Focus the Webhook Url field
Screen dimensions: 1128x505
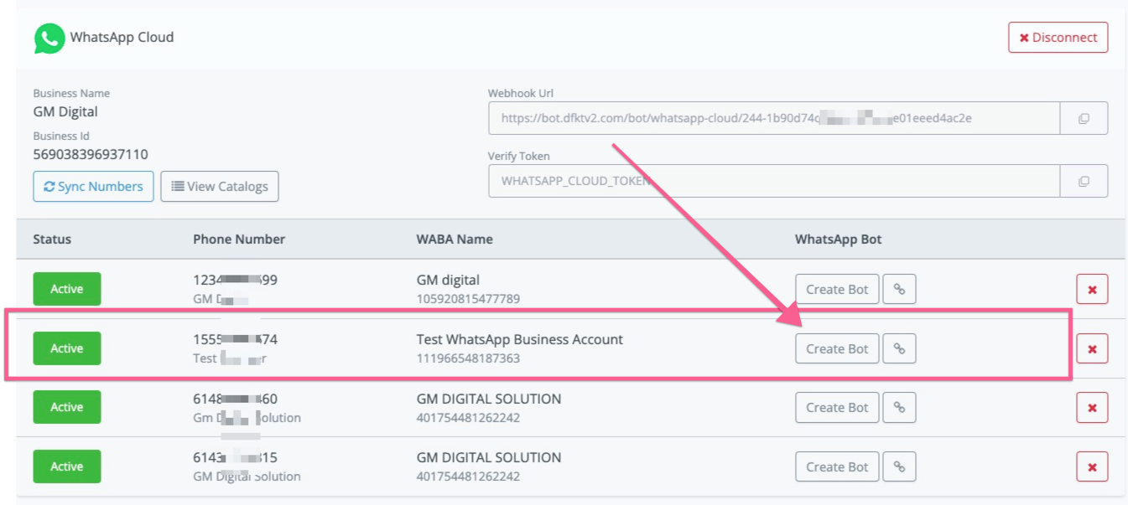pyautogui.click(x=774, y=118)
